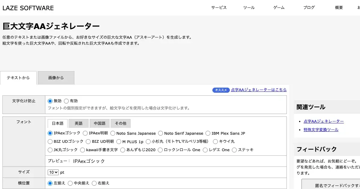
Task: Open the サービス navigation menu
Action: 219,8
